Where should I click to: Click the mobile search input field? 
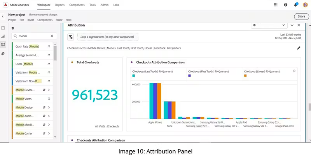point(34,36)
